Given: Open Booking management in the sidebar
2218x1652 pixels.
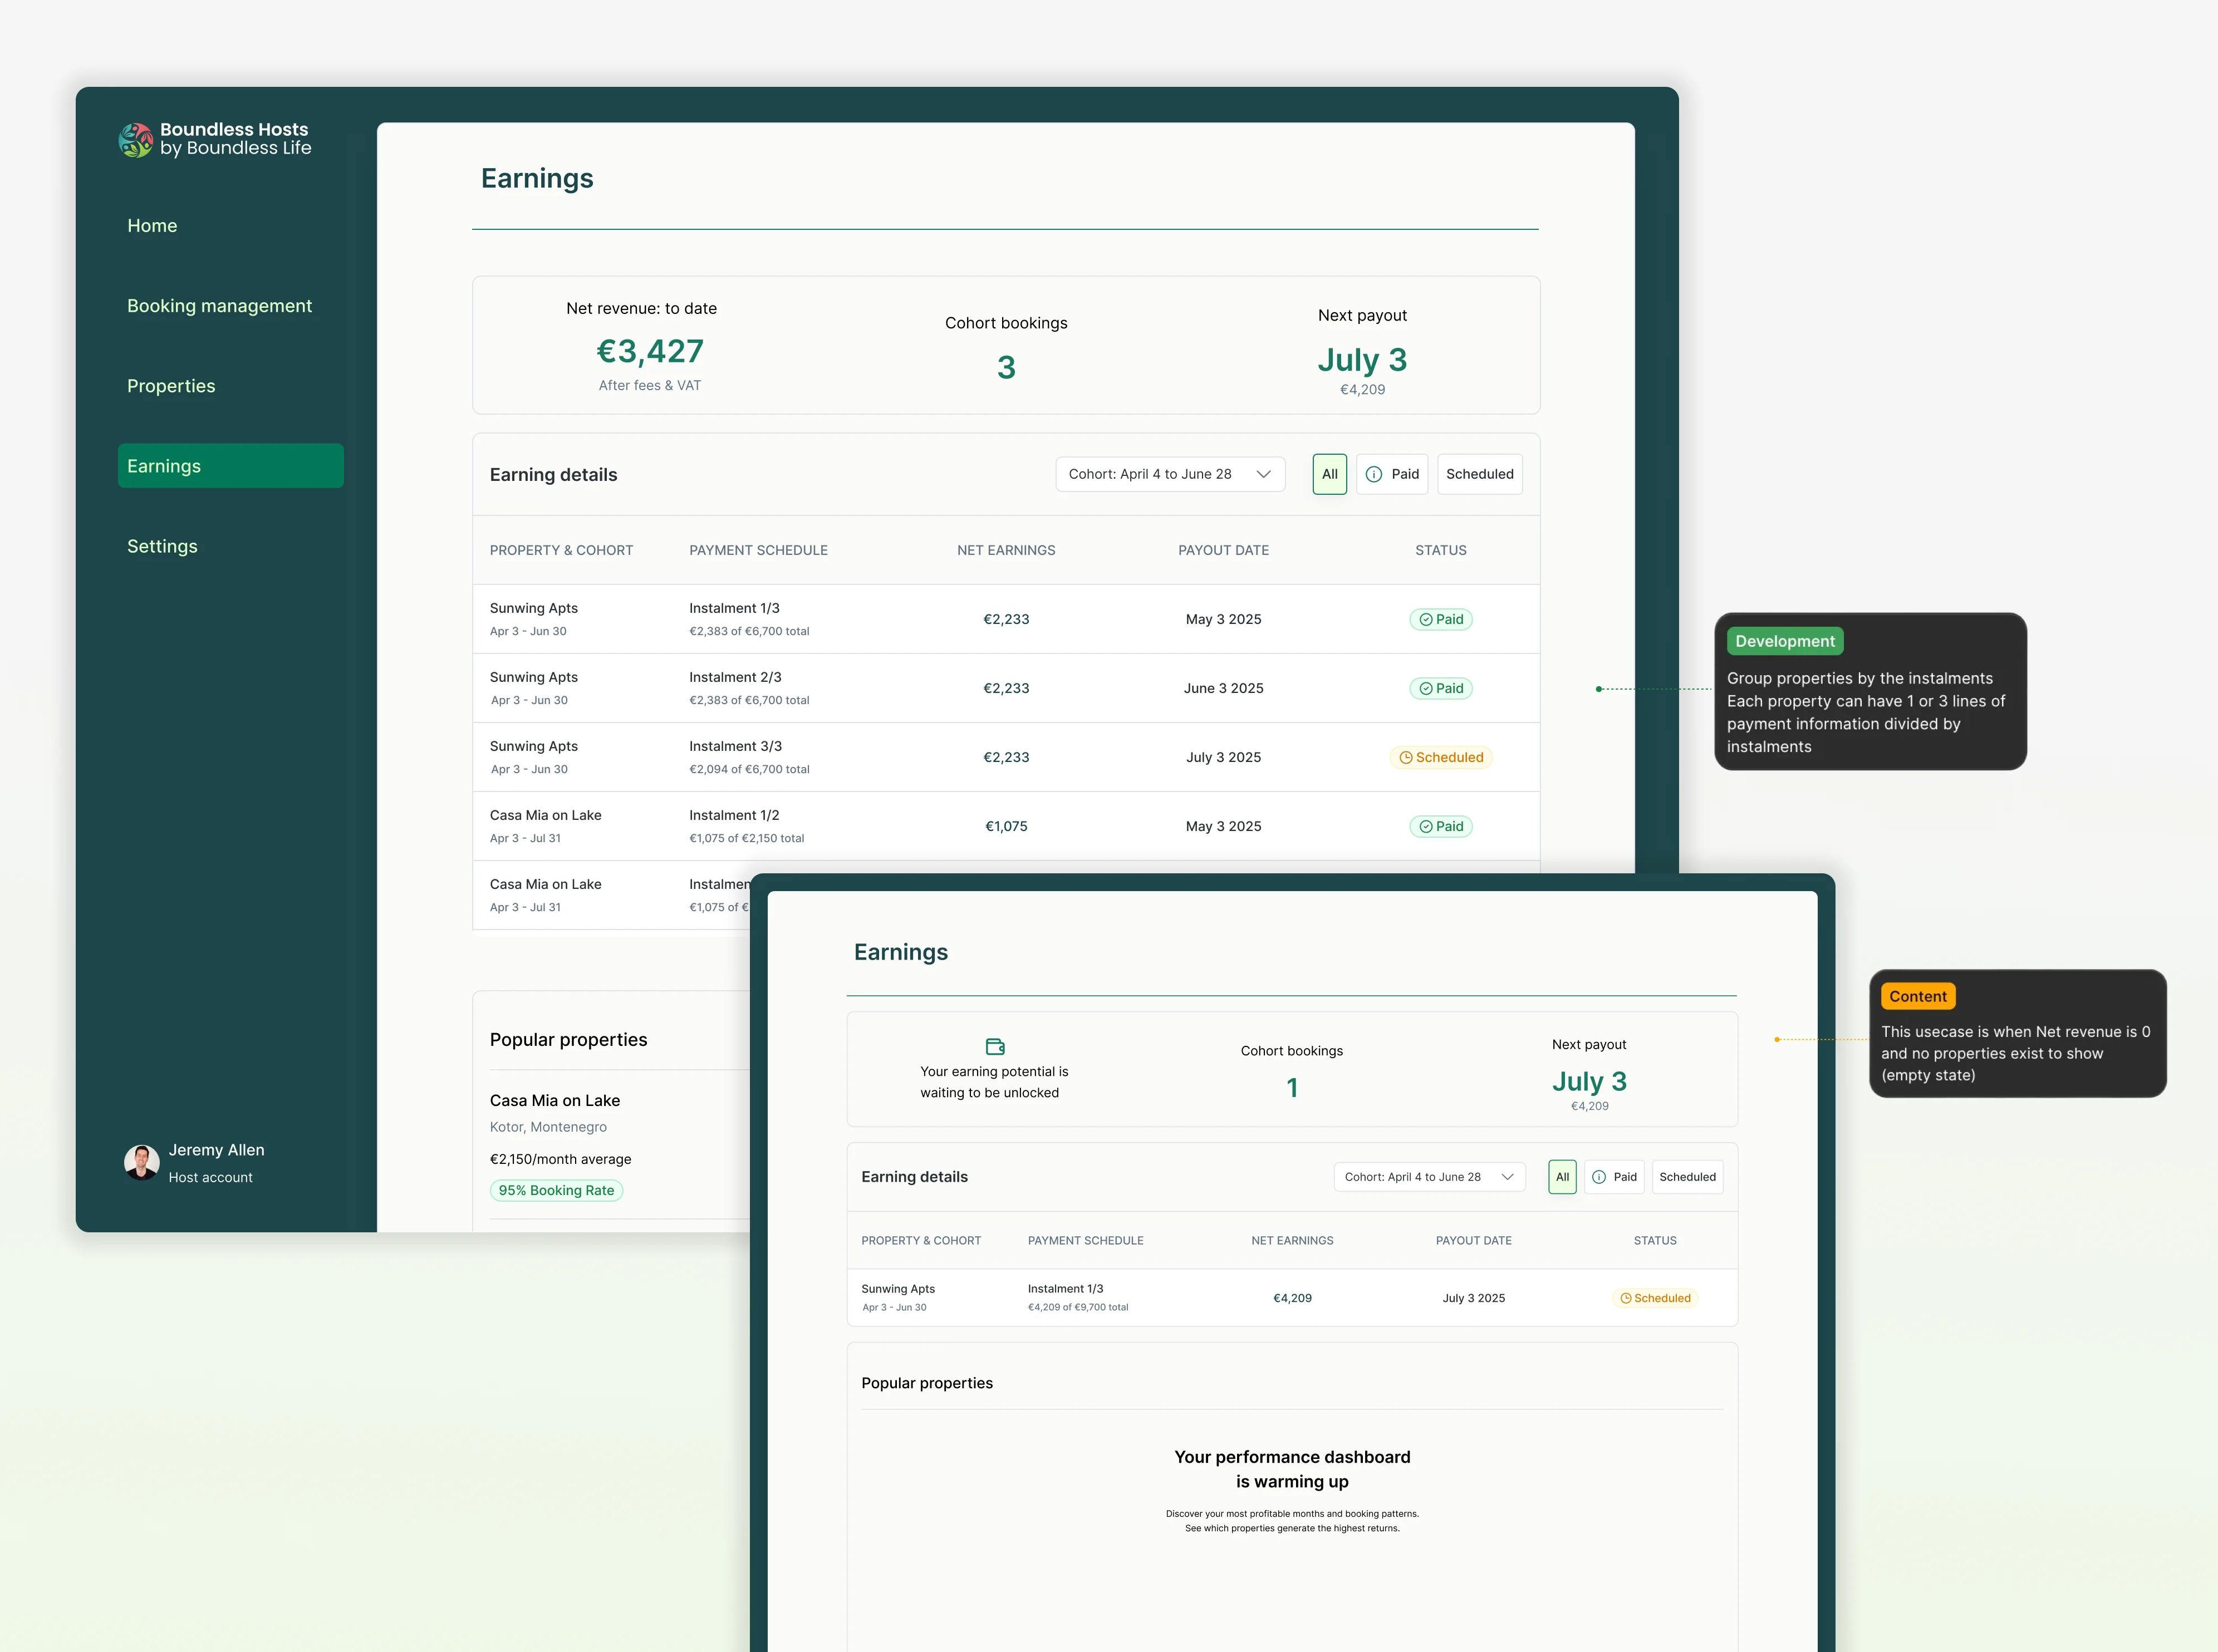Looking at the screenshot, I should click(x=219, y=306).
